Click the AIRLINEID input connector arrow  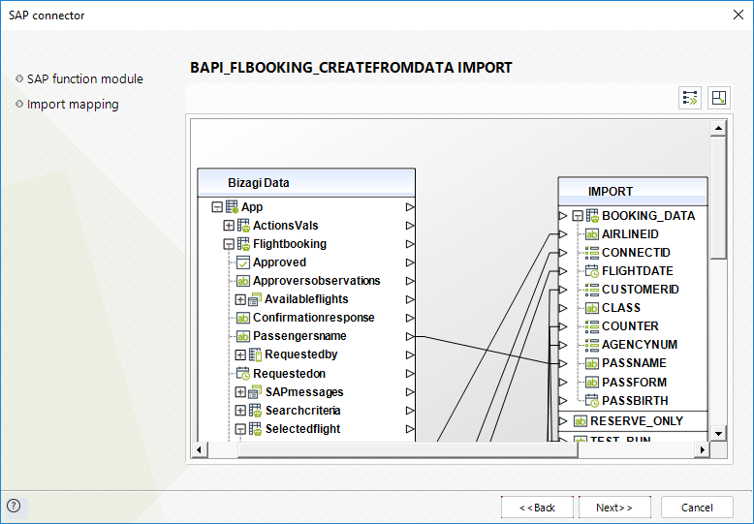click(563, 234)
